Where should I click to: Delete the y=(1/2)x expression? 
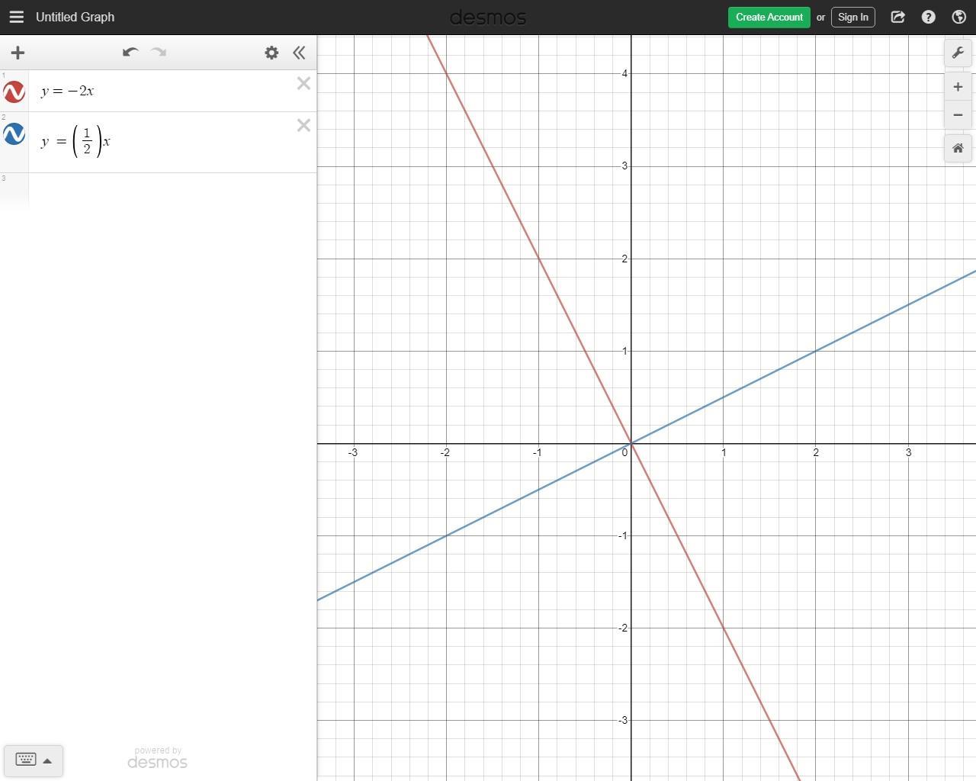303,125
